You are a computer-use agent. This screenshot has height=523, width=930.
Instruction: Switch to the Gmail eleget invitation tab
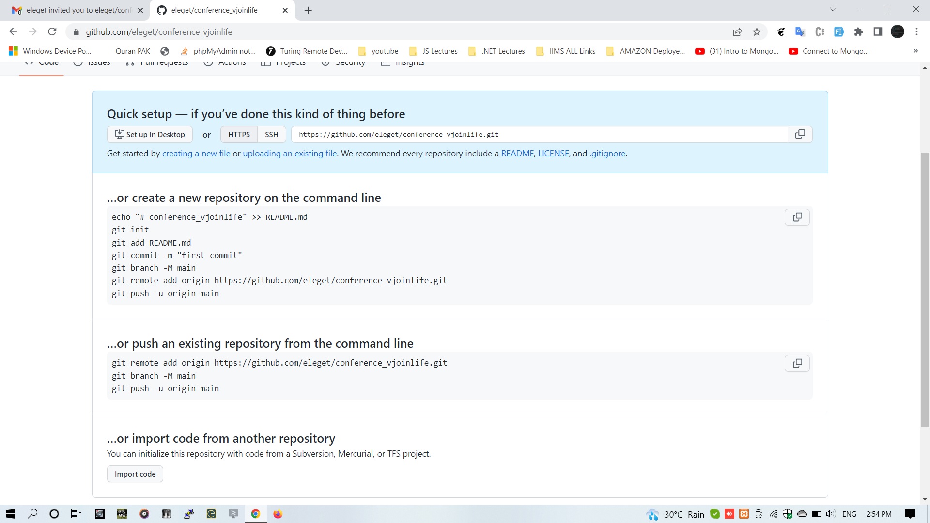[77, 10]
